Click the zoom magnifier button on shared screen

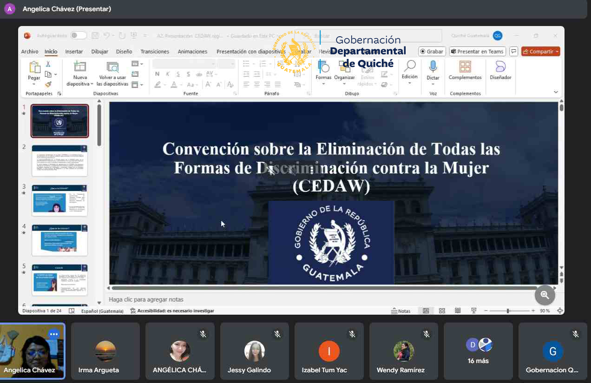pos(545,295)
